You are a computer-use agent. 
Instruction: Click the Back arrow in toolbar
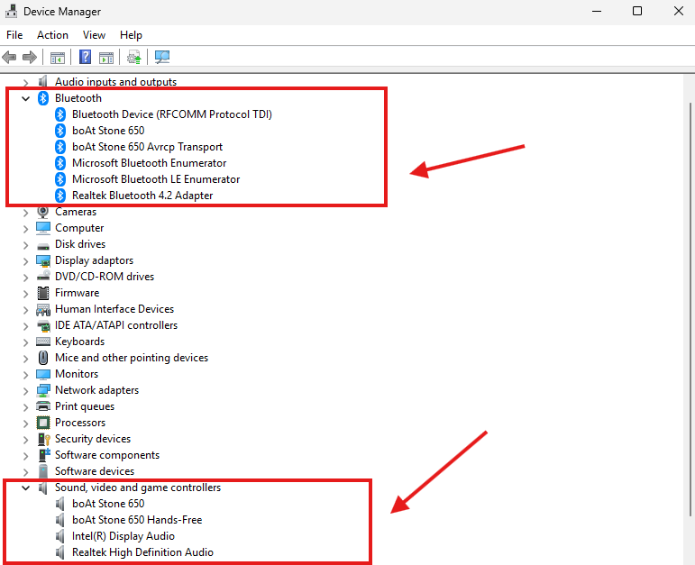point(10,58)
